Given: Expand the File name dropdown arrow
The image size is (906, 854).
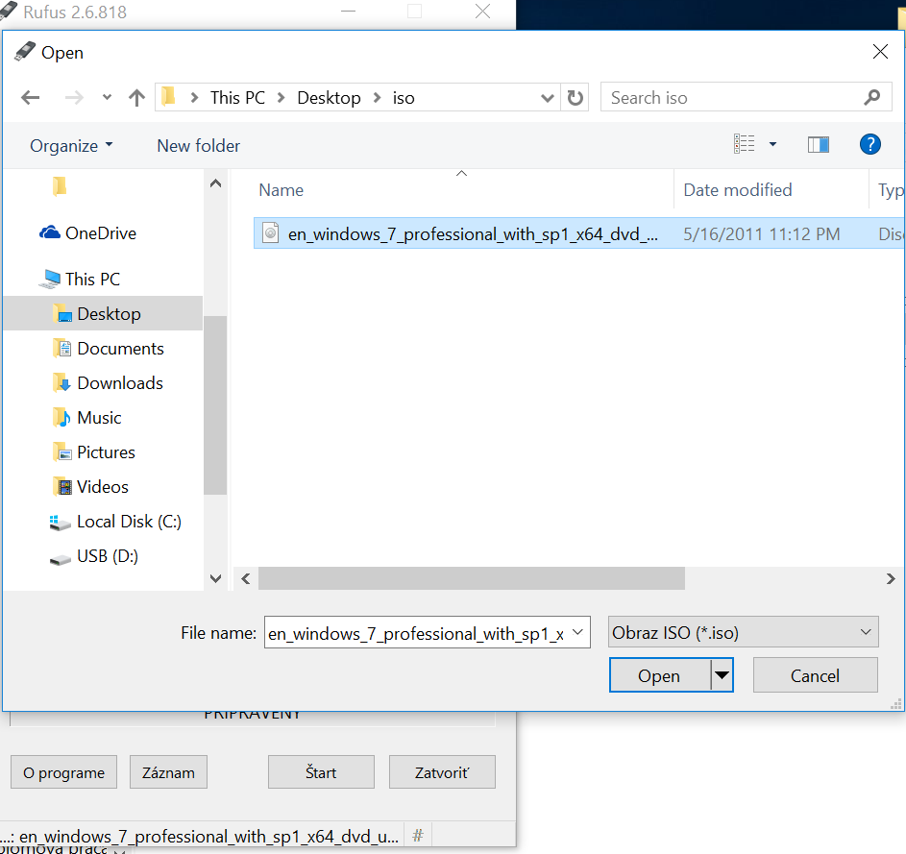Looking at the screenshot, I should [577, 632].
